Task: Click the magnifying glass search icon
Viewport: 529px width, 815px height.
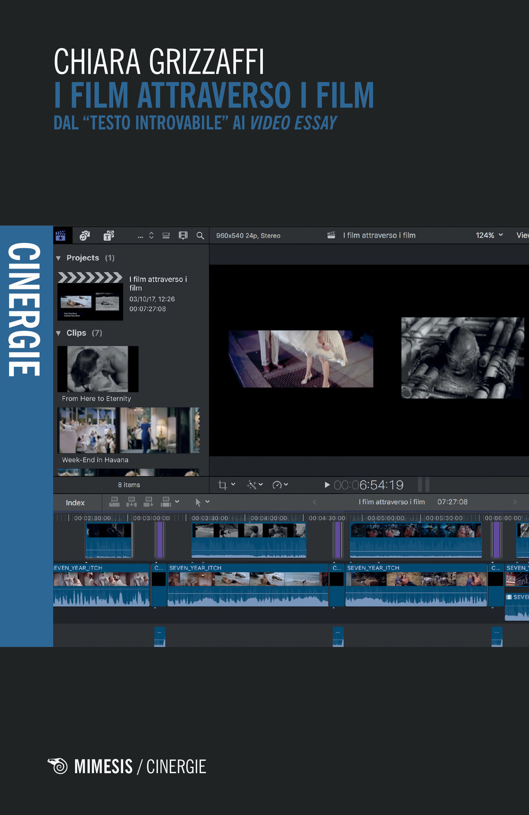Action: pyautogui.click(x=199, y=236)
